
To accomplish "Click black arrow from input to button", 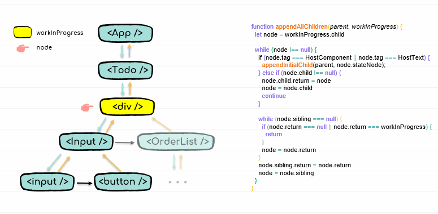I will [x=84, y=183].
